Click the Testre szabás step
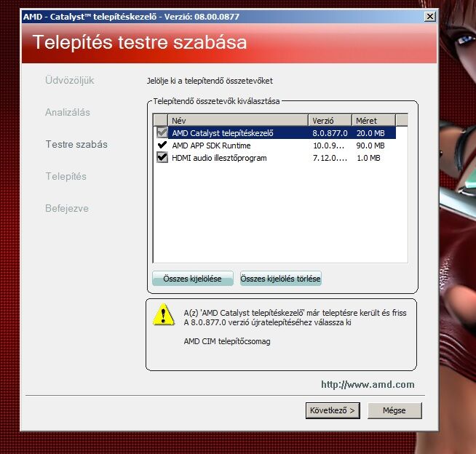This screenshot has width=476, height=454. (x=76, y=144)
